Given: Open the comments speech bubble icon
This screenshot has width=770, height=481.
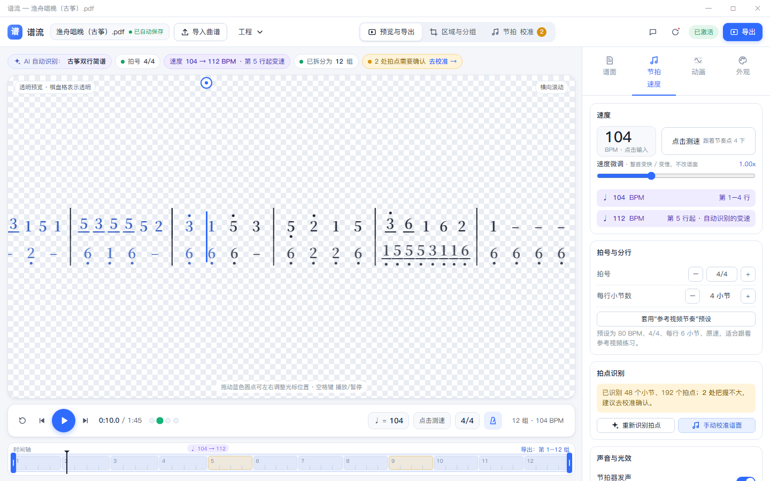Looking at the screenshot, I should (653, 32).
